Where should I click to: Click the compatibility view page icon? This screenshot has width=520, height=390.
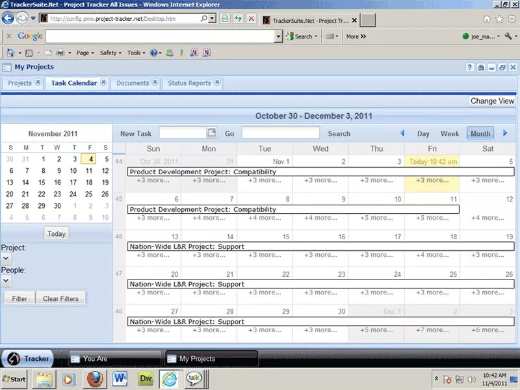point(225,19)
